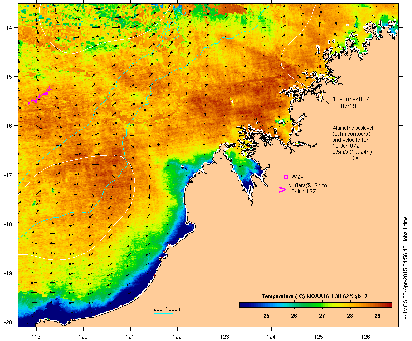Click the latitude axis label -16
This screenshot has width=412, height=341.
click(7, 126)
